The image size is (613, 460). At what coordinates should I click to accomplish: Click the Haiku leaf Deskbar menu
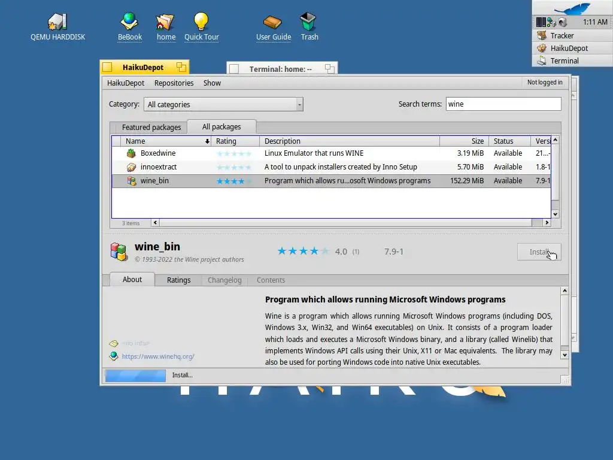pos(572,8)
